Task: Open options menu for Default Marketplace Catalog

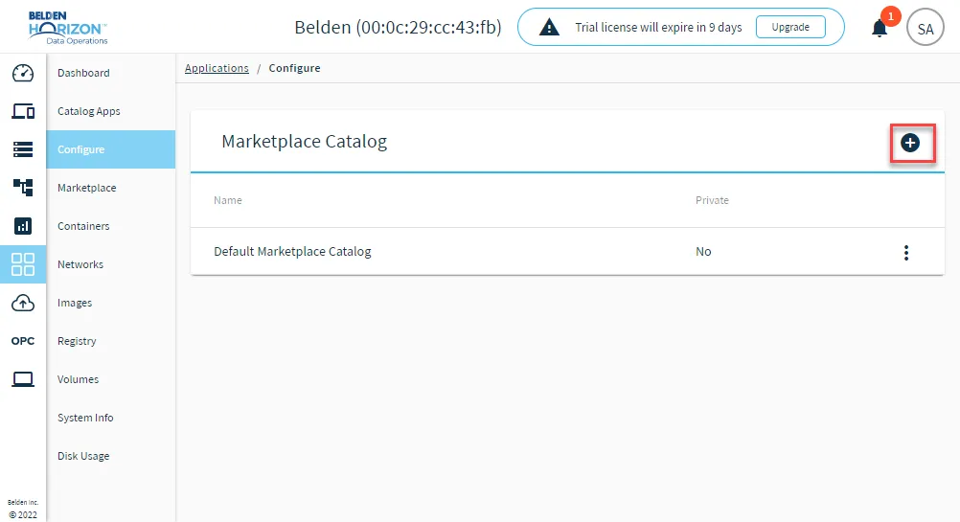Action: 906,252
